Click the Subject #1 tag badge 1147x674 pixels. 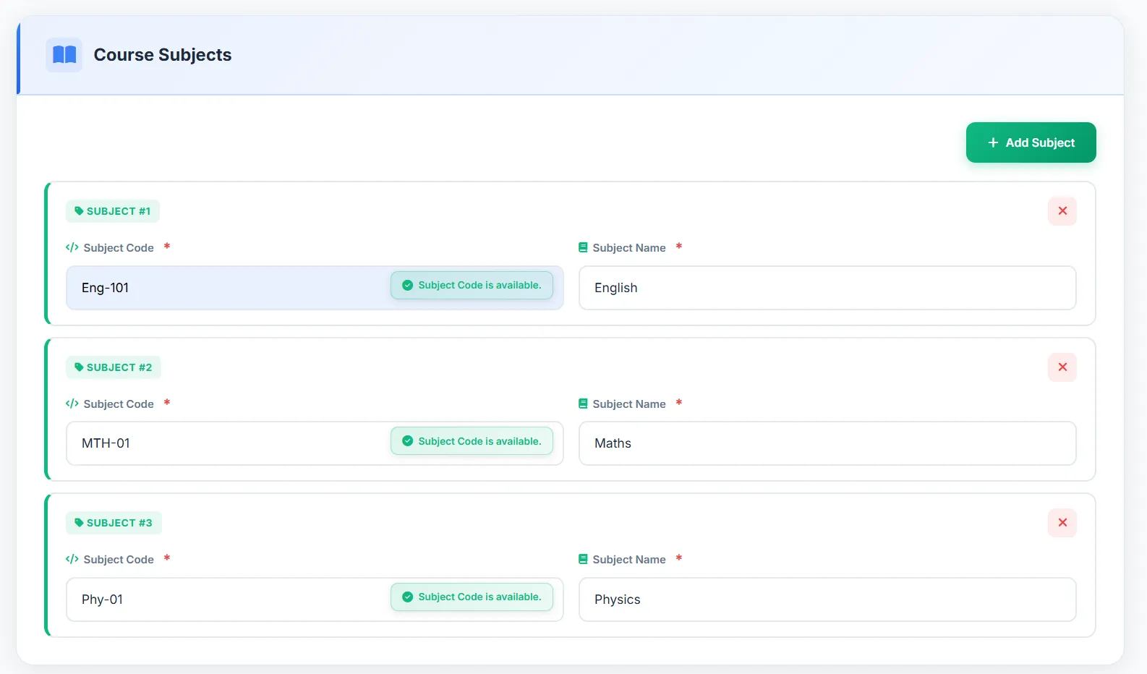point(113,211)
